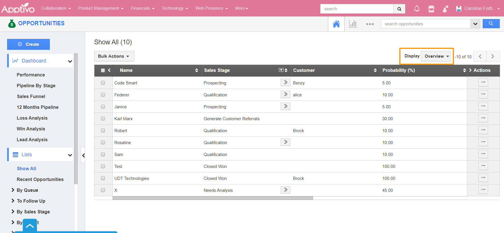The height and width of the screenshot is (233, 504).
Task: Toggle the select-all checkbox in table header
Action: 103,70
